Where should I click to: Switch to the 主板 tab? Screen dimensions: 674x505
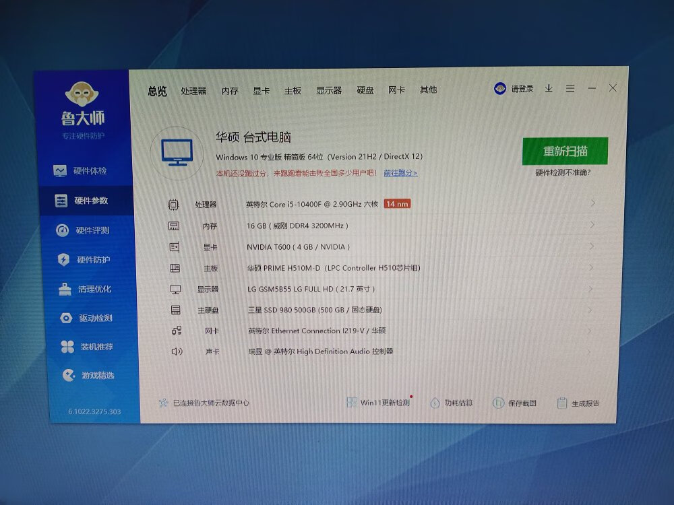(293, 91)
